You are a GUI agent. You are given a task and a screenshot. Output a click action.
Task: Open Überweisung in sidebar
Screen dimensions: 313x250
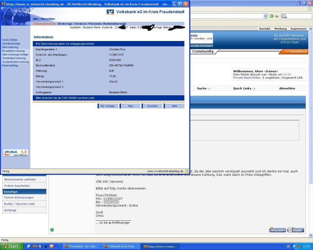coord(10,47)
